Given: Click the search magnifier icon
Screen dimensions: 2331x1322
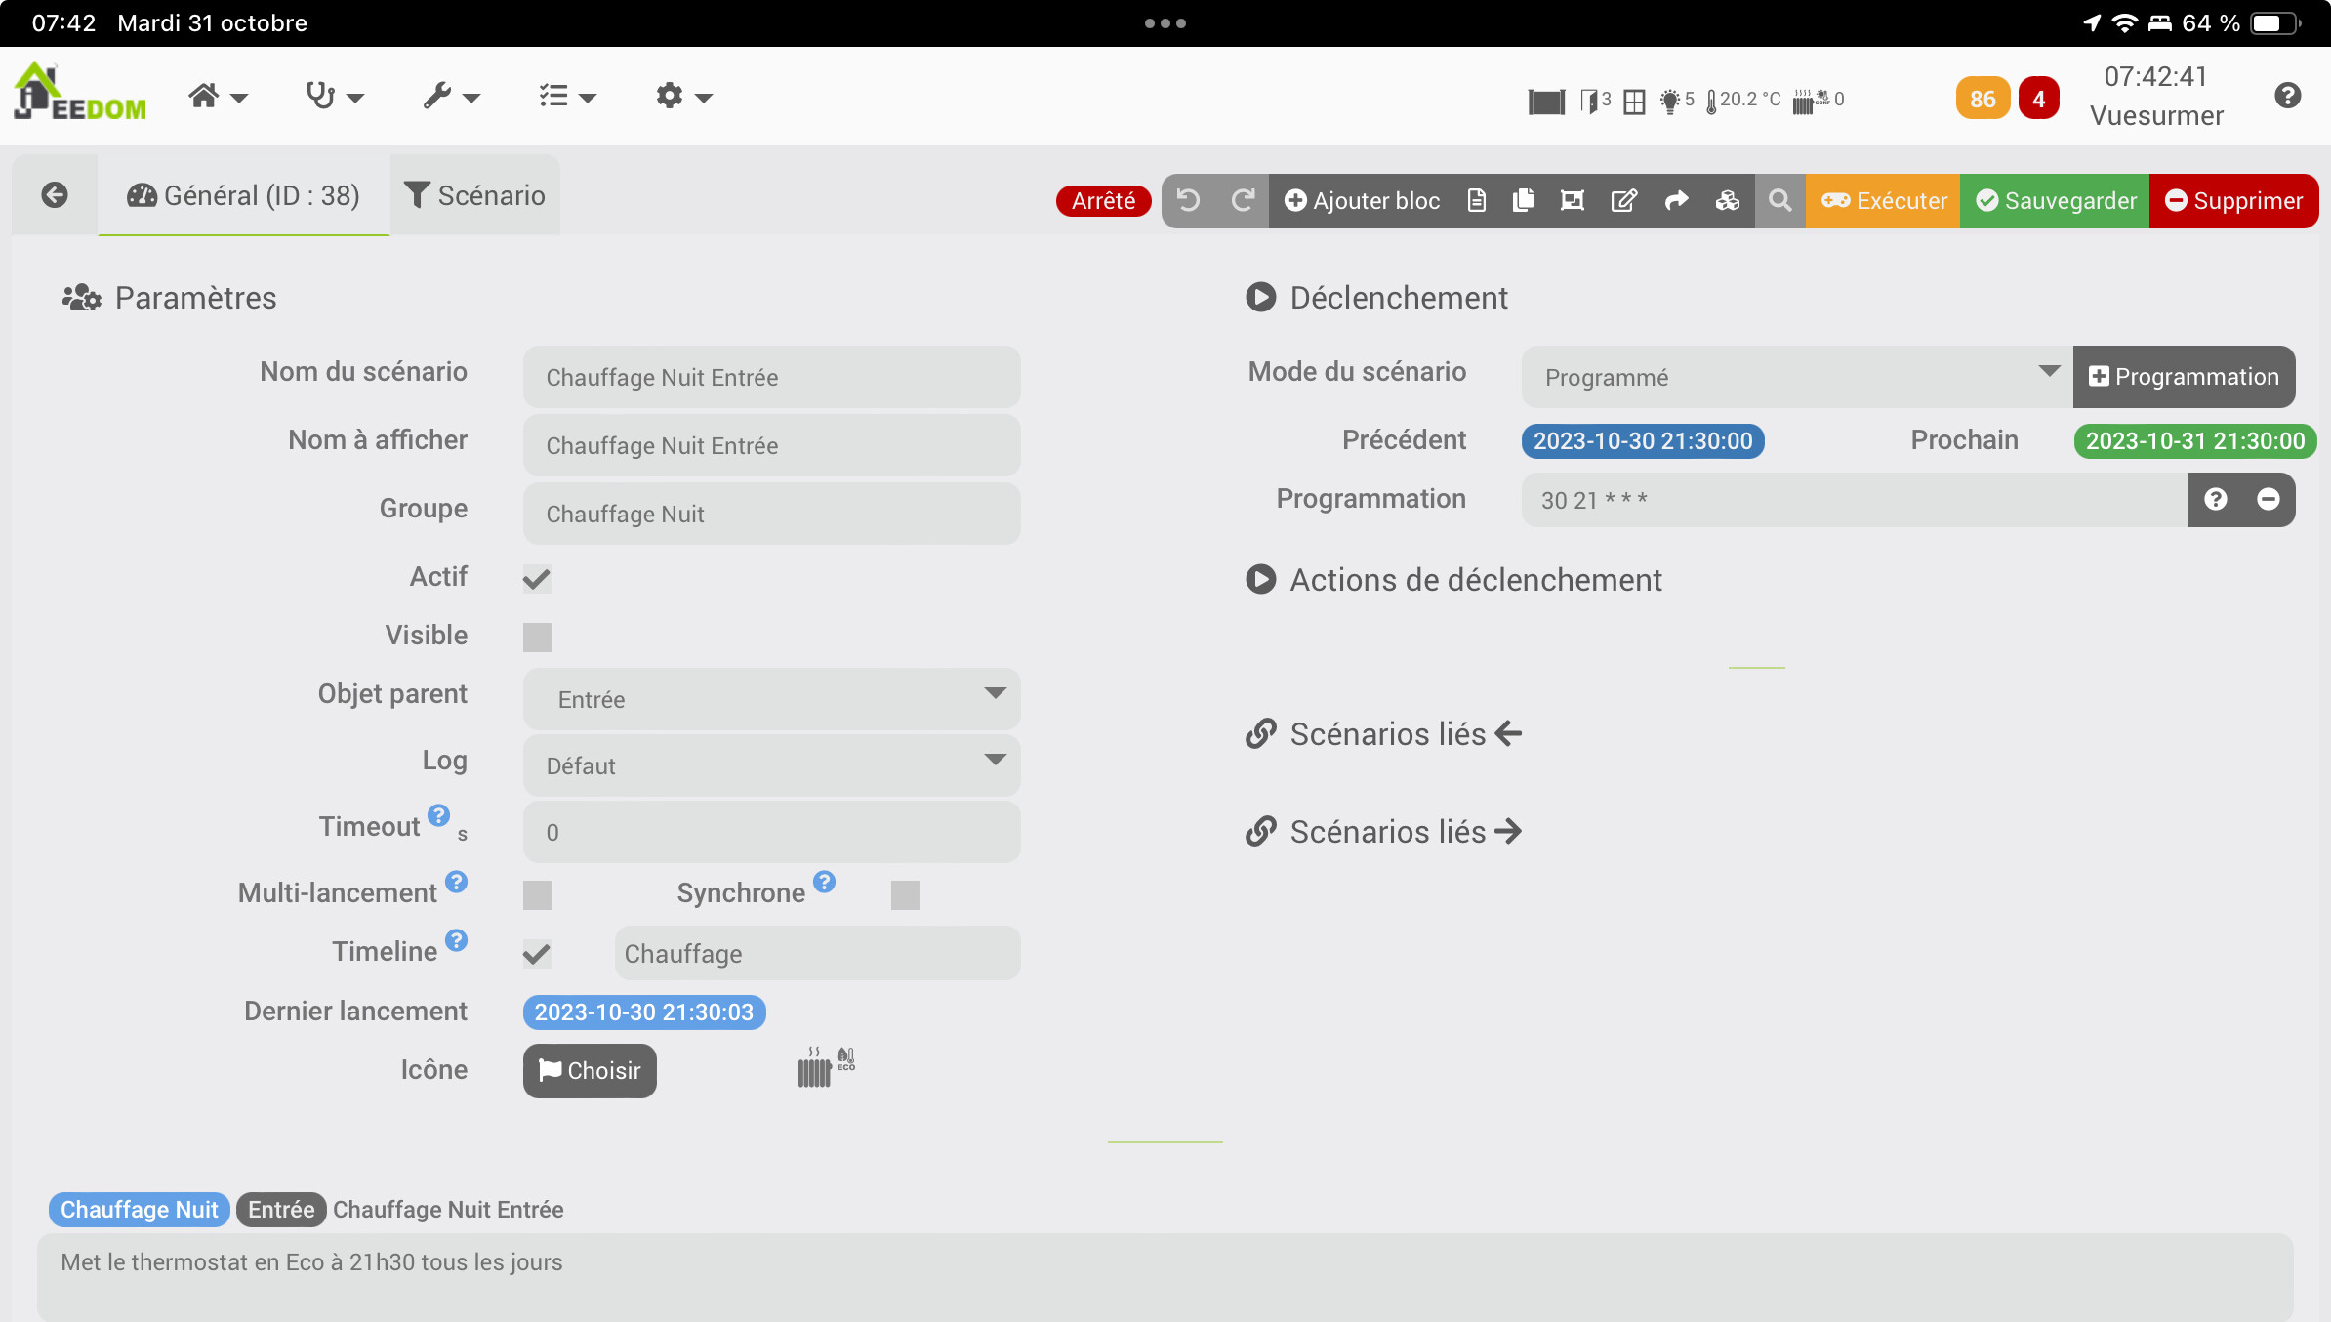Looking at the screenshot, I should coord(1779,200).
